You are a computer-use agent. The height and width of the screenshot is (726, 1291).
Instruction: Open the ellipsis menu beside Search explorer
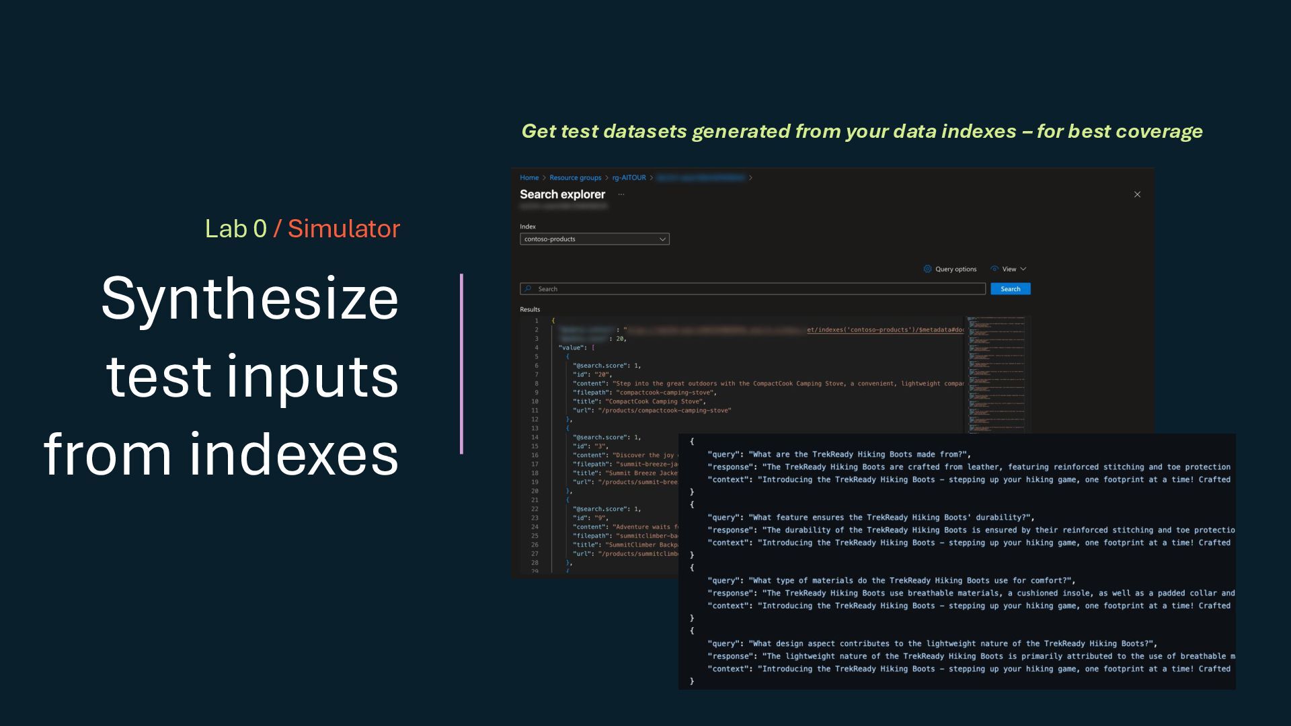click(621, 194)
